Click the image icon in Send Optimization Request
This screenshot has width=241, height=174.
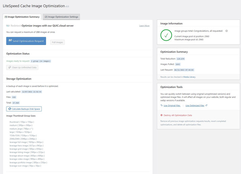10,40
